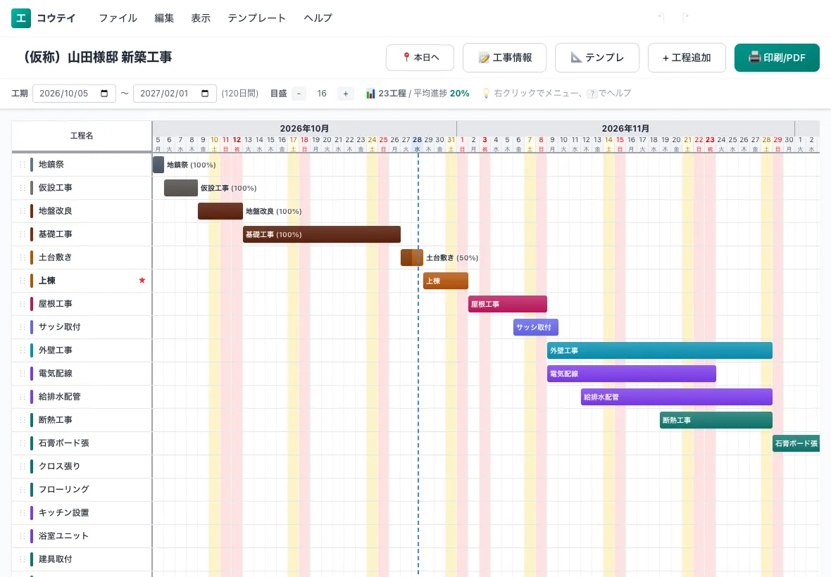Viewport: 831px width, 577px height.
Task: Click the faint undo arrow icon
Action: pyautogui.click(x=661, y=18)
